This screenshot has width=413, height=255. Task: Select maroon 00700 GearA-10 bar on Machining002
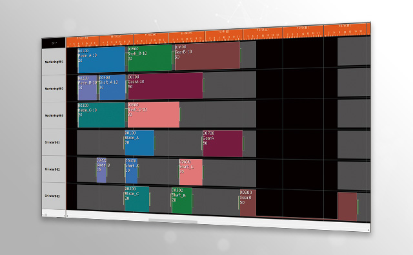[165, 86]
